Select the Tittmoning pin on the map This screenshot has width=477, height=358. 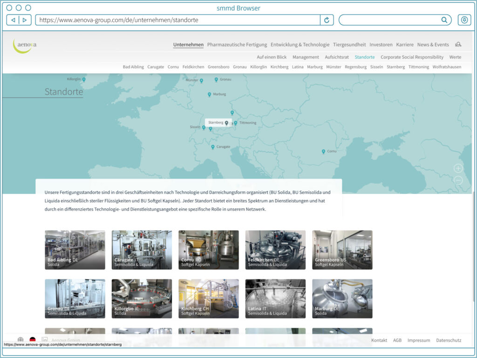pyautogui.click(x=236, y=123)
